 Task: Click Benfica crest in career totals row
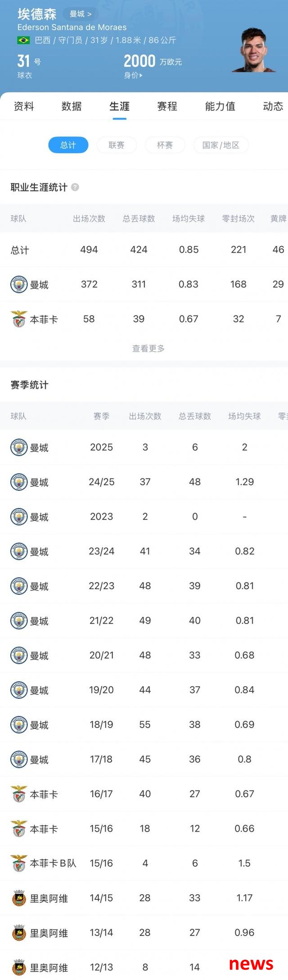[x=19, y=319]
